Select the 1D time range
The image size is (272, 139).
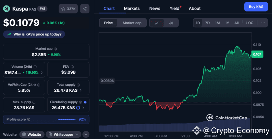[198, 23]
